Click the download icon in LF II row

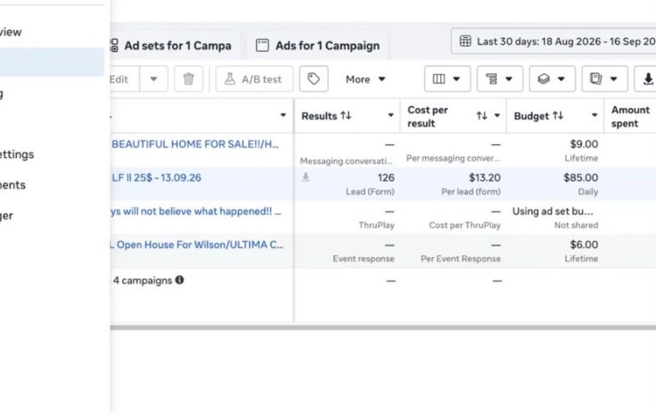point(306,177)
